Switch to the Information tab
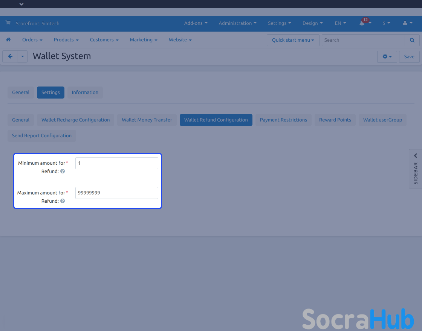 [x=85, y=93]
